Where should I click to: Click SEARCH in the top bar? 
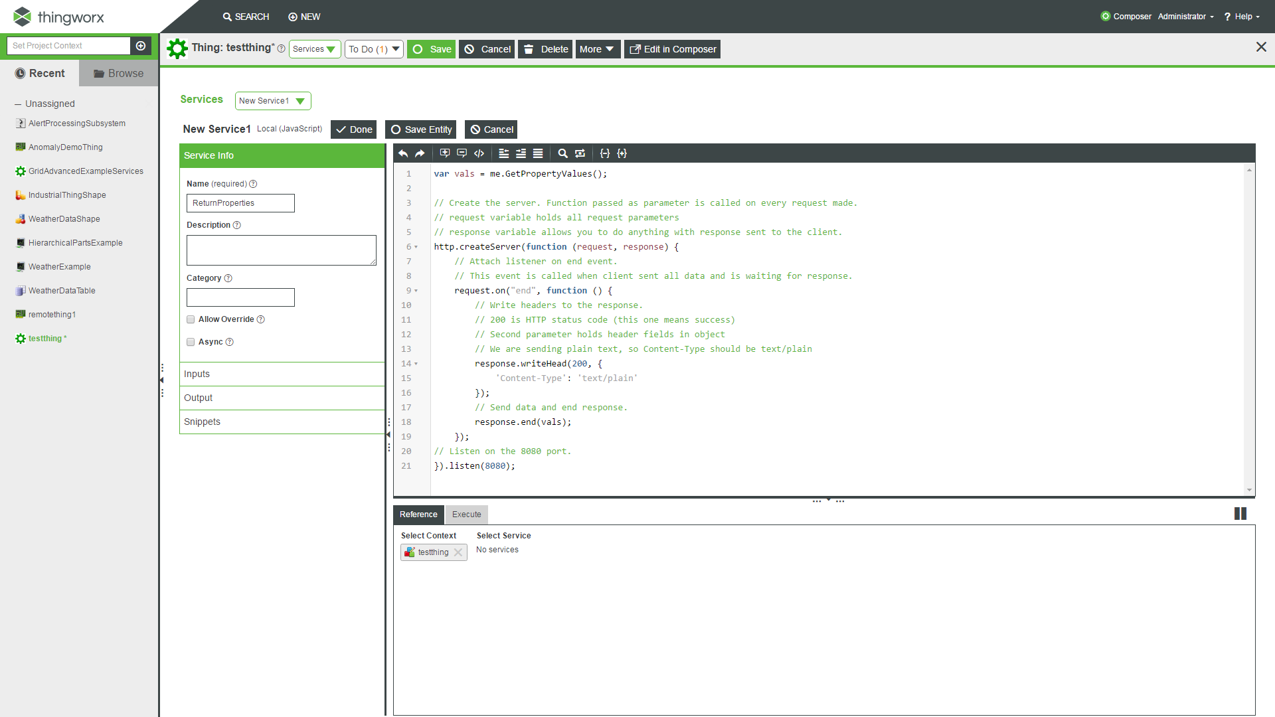pos(246,17)
